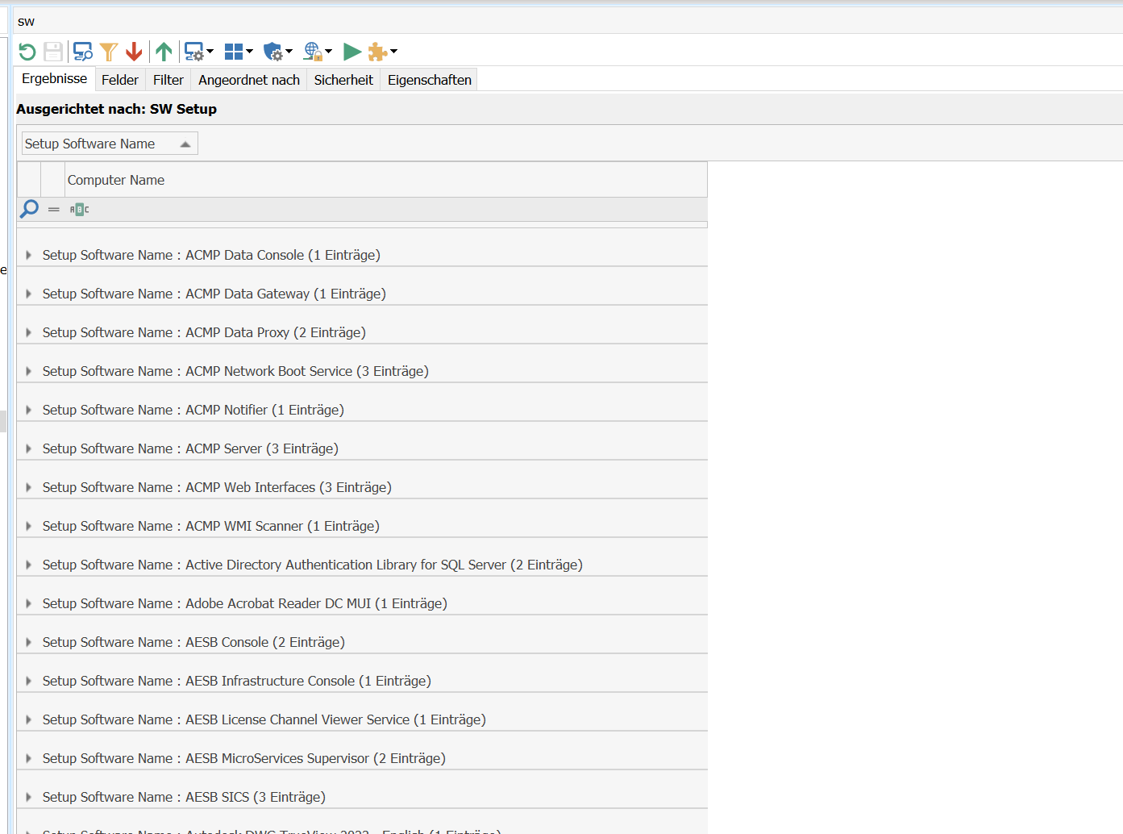Click the green up arrow icon

[164, 52]
